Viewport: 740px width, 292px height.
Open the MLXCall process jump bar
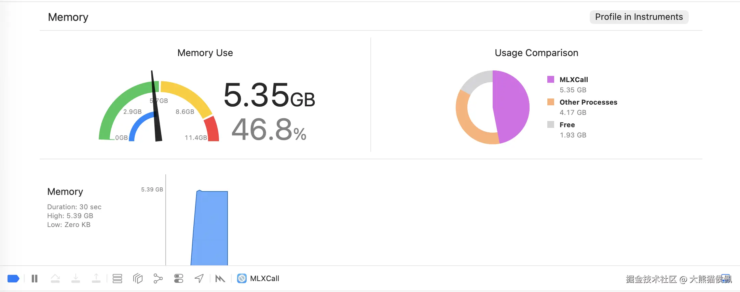tap(264, 279)
